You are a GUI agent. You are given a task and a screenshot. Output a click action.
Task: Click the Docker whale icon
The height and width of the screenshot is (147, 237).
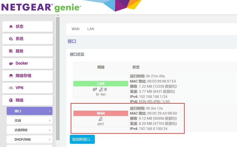[11, 63]
